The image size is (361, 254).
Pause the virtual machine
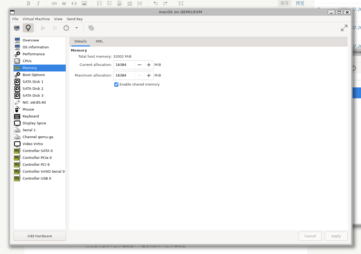[55, 28]
